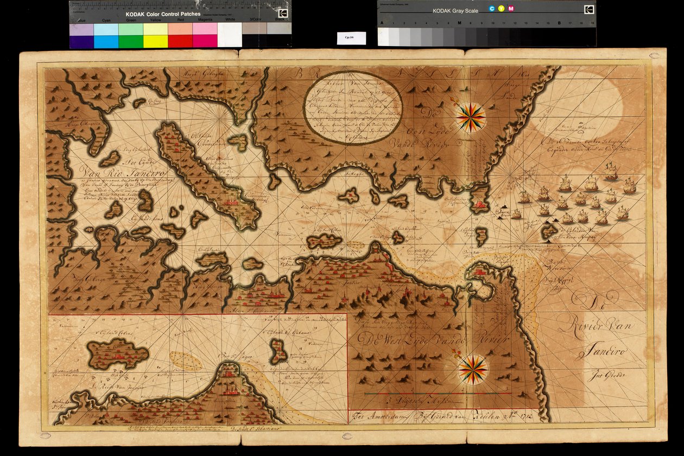Click the magenta M circle on the gray scale card

[511, 9]
